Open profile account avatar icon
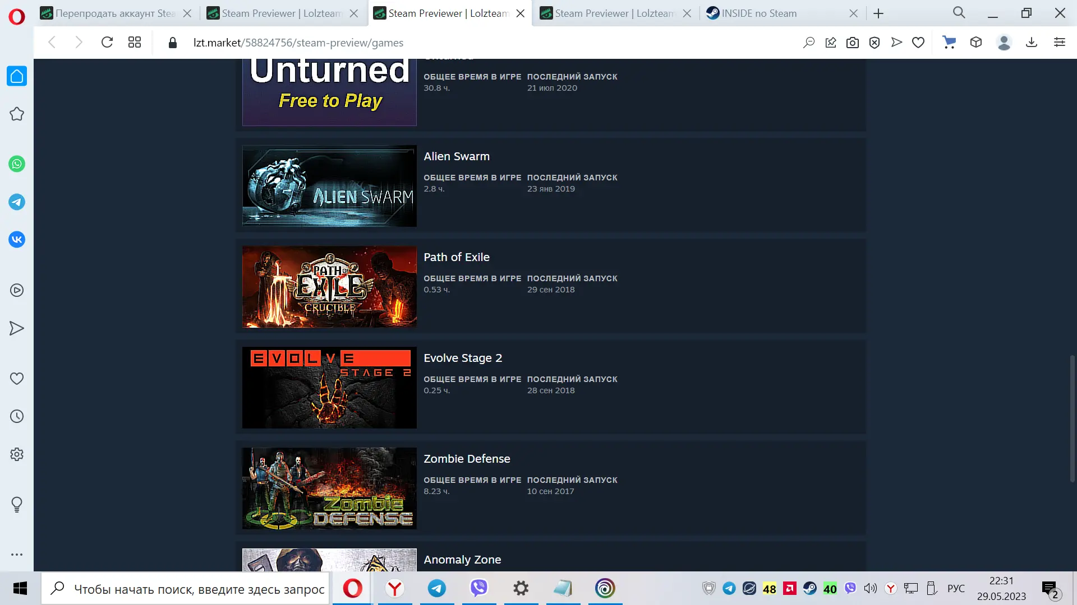 pyautogui.click(x=1004, y=43)
